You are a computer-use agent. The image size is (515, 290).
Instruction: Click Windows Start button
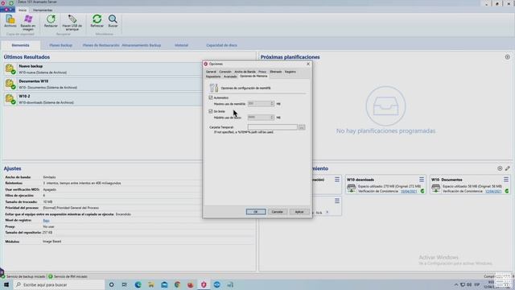6,284
